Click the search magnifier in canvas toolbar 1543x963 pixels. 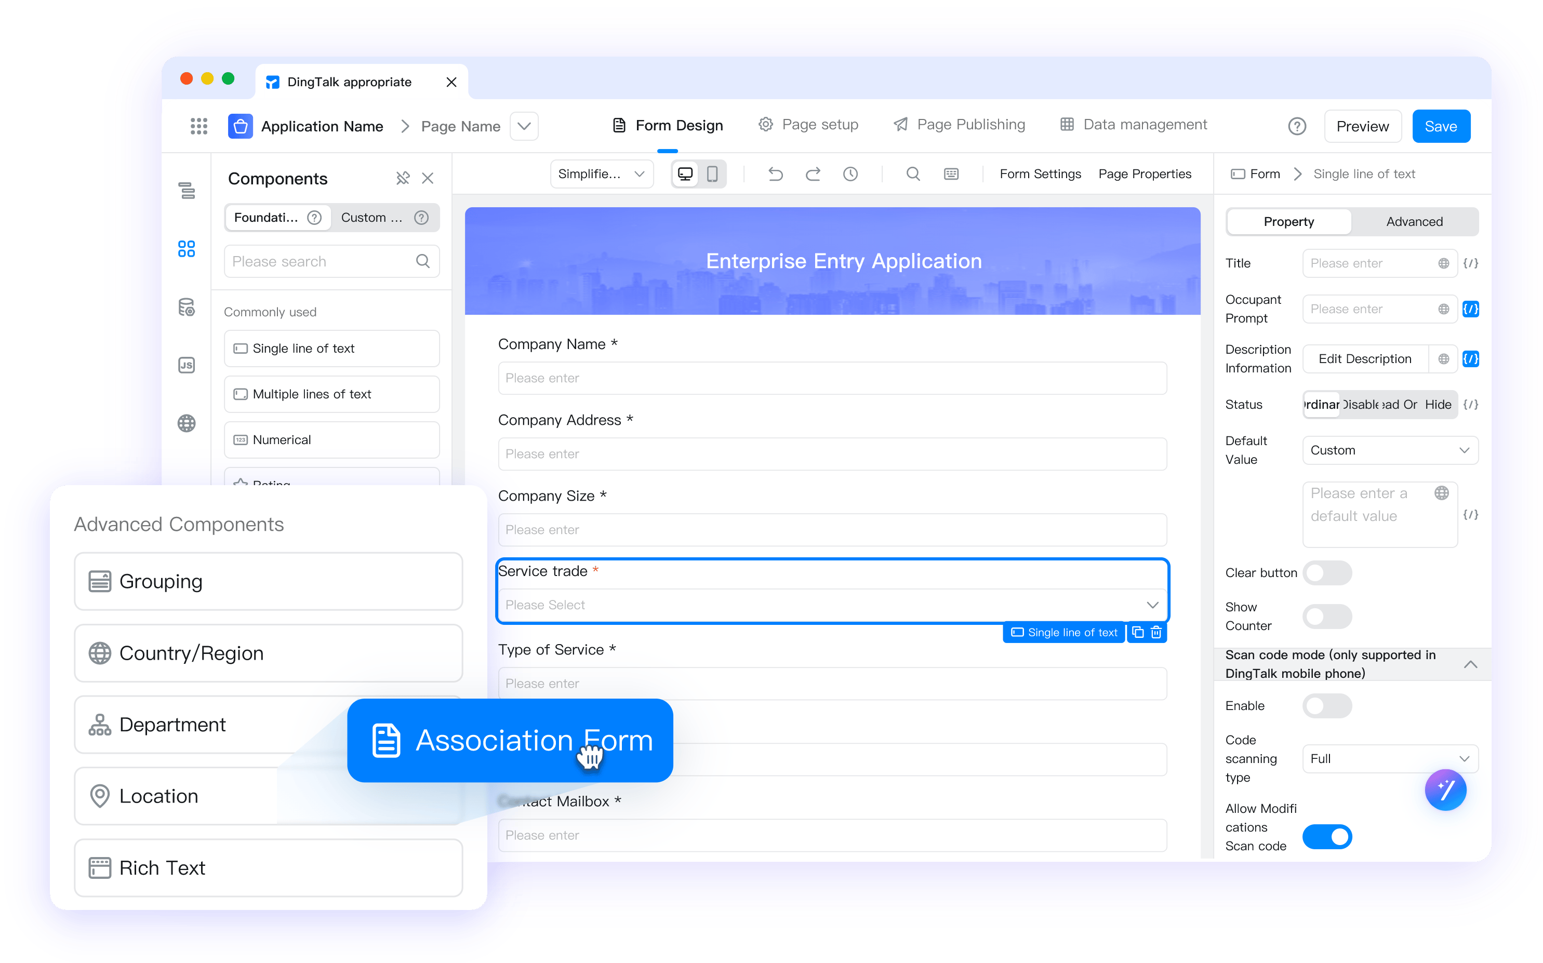coord(913,174)
